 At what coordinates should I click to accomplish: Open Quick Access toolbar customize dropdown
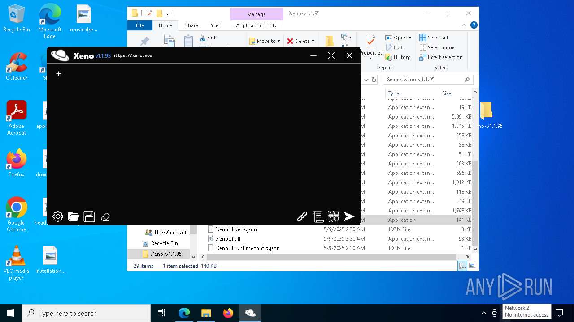tap(167, 14)
